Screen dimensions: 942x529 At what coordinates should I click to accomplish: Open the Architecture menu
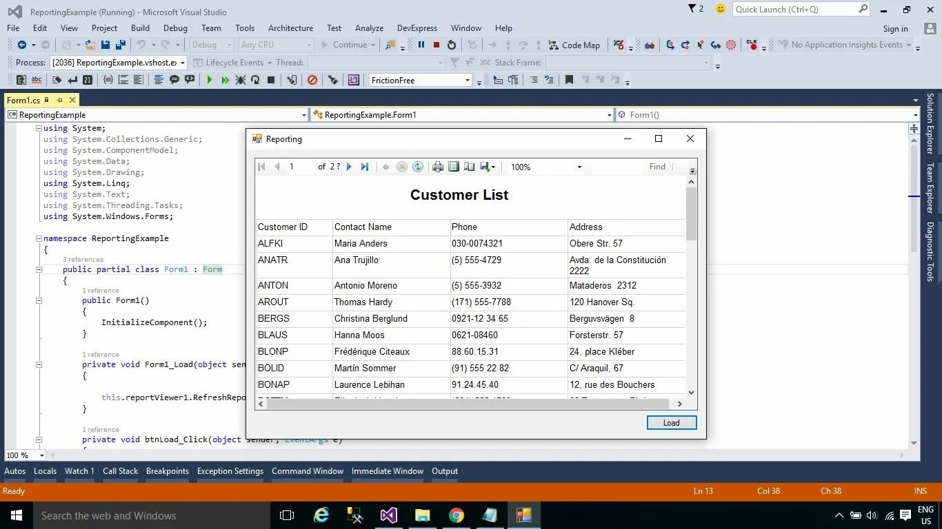point(290,28)
